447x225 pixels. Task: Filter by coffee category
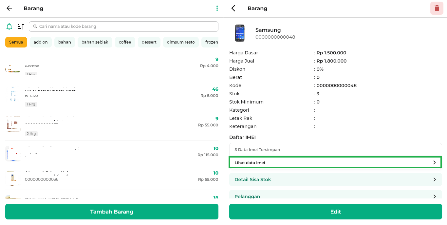125,42
